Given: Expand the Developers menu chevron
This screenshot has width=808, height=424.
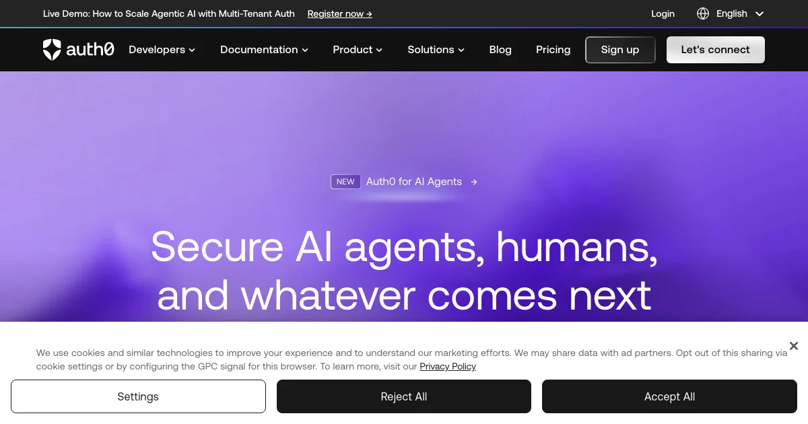Looking at the screenshot, I should [x=192, y=50].
